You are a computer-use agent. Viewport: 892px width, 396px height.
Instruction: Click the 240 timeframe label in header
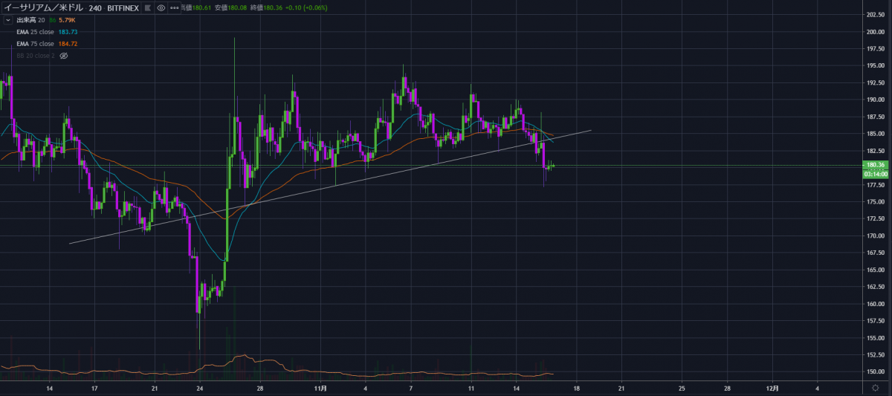94,7
